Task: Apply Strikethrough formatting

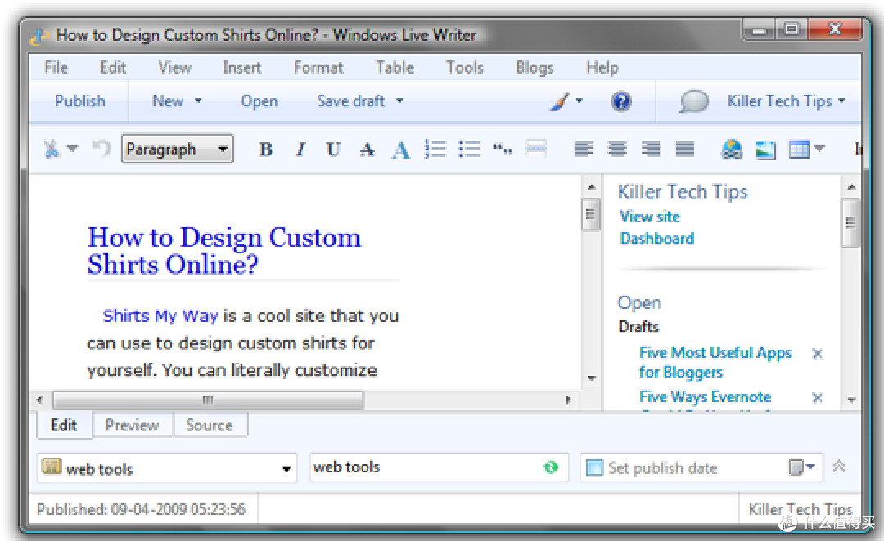Action: (367, 150)
